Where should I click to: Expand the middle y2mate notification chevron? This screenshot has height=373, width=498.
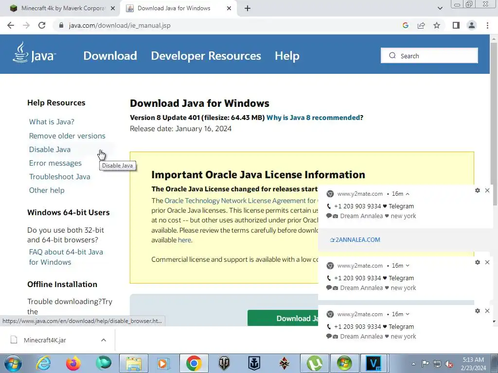tap(408, 266)
